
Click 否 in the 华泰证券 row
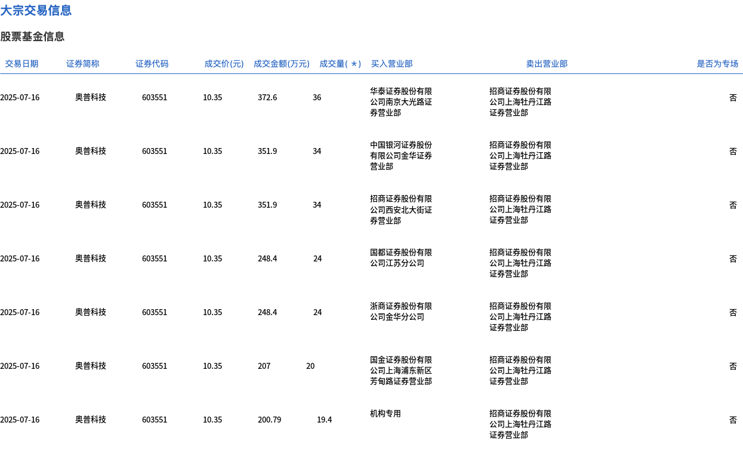733,97
